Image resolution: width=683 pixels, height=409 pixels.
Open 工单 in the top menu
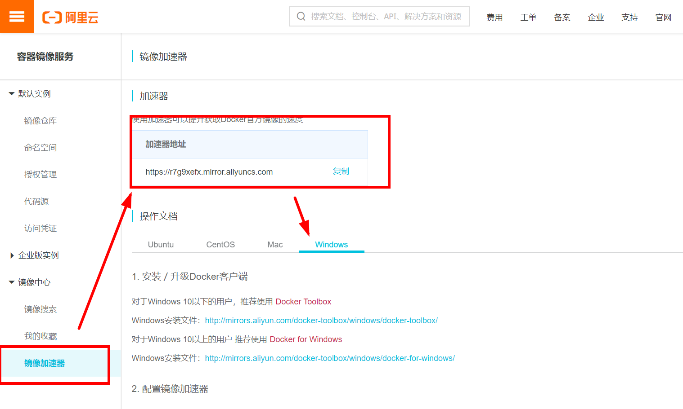point(528,17)
